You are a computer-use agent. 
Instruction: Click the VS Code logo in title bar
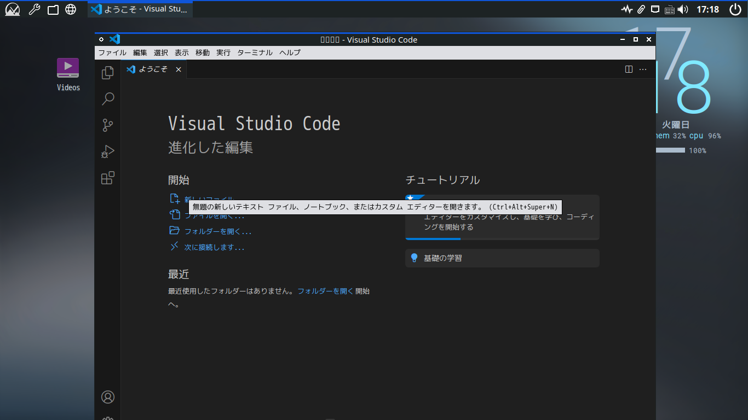[114, 39]
